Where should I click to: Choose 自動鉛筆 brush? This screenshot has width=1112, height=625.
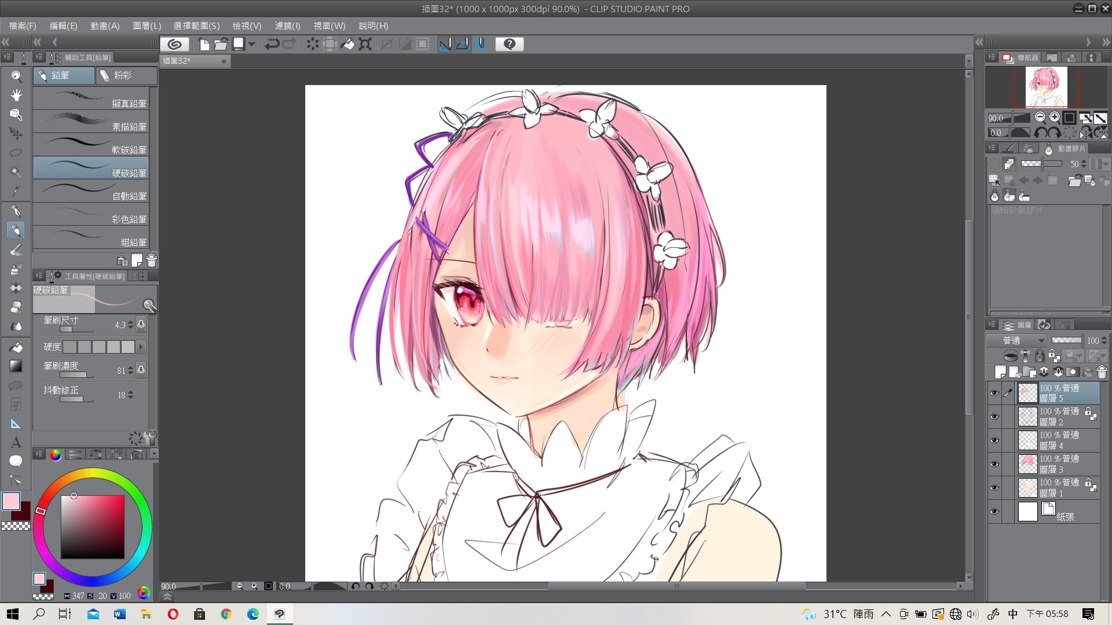tap(91, 191)
